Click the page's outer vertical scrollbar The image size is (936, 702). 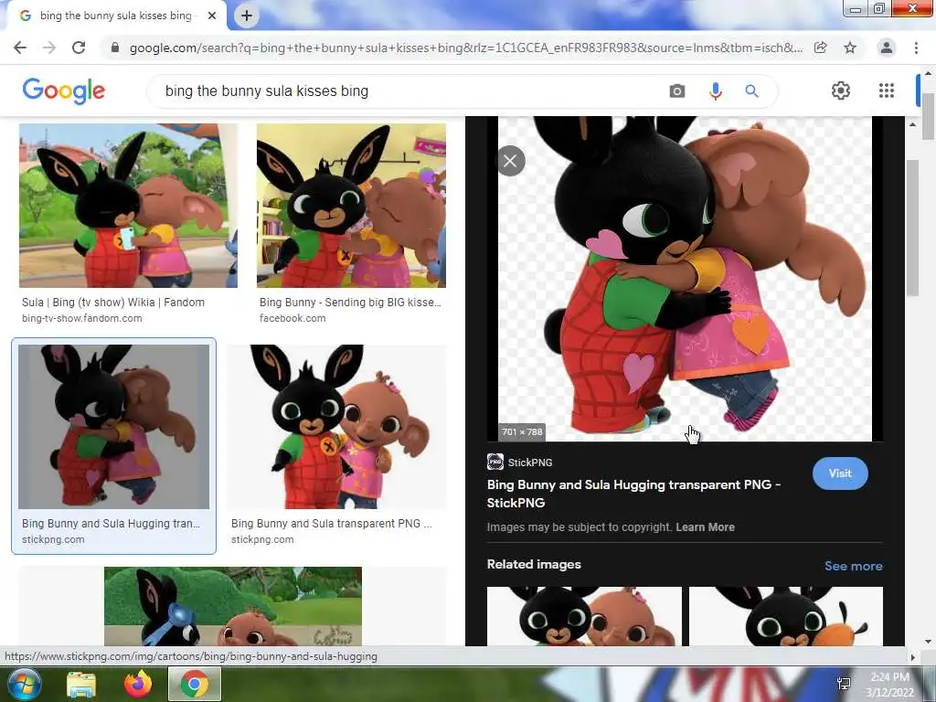(929, 116)
